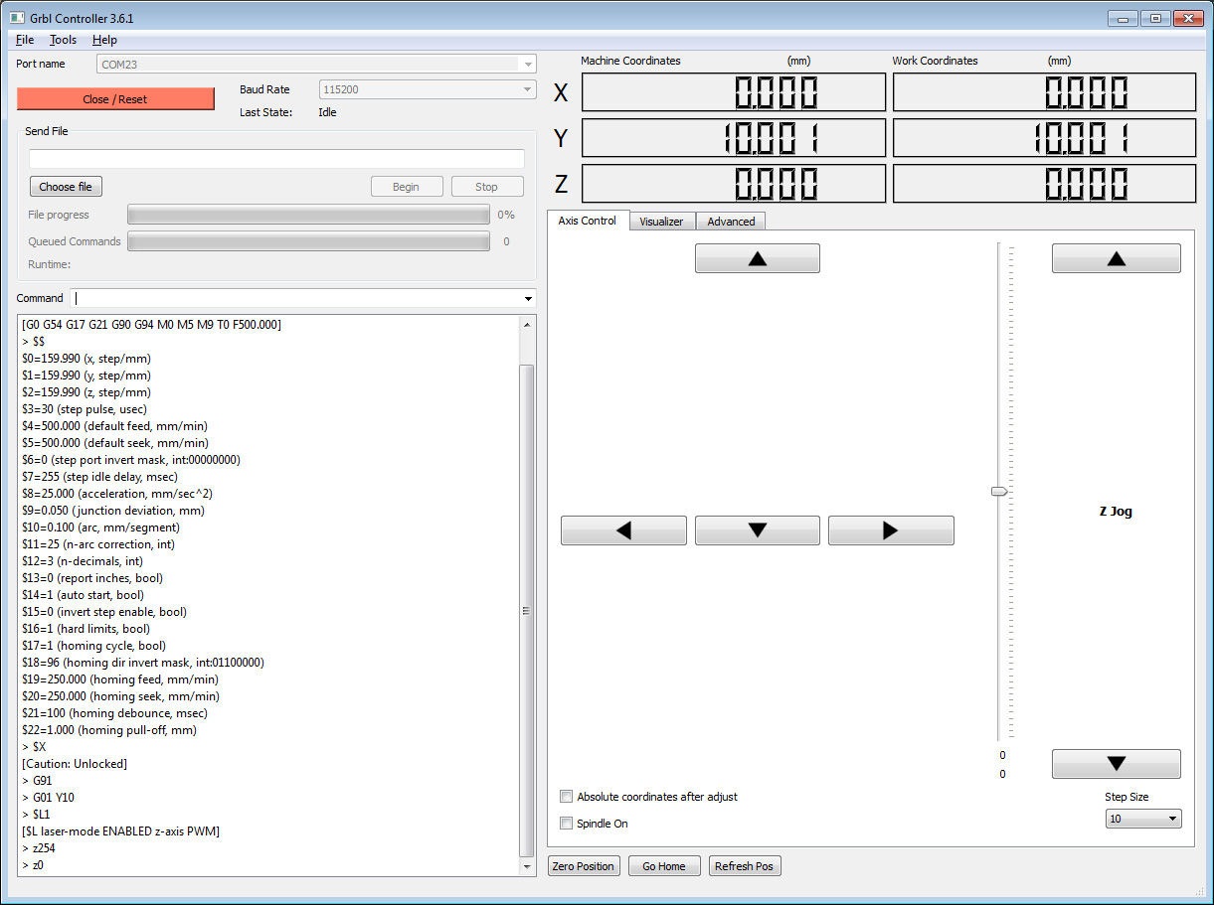Open the Baud Rate 115200 dropdown
Viewport: 1214px width, 905px height.
(428, 89)
